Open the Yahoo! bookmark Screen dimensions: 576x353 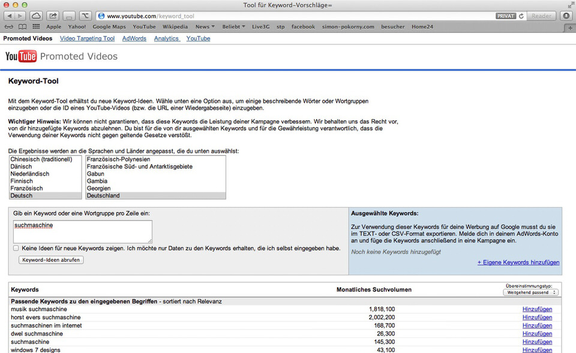tap(77, 27)
